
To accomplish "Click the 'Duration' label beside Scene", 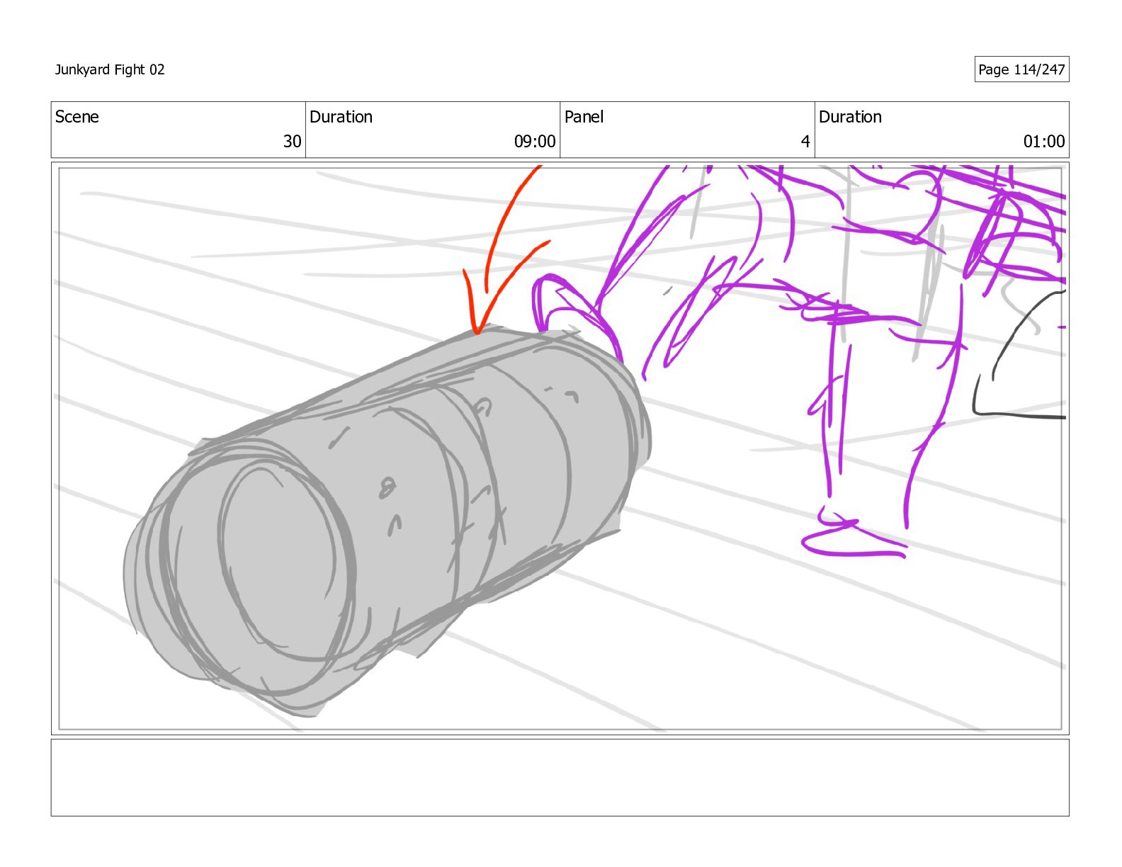I will (x=341, y=117).
